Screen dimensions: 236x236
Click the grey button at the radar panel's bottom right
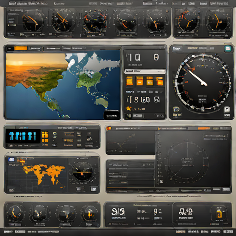click(x=226, y=189)
